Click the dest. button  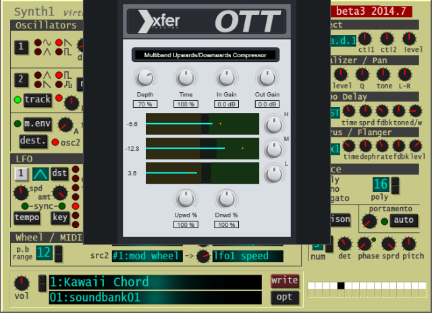coord(33,141)
